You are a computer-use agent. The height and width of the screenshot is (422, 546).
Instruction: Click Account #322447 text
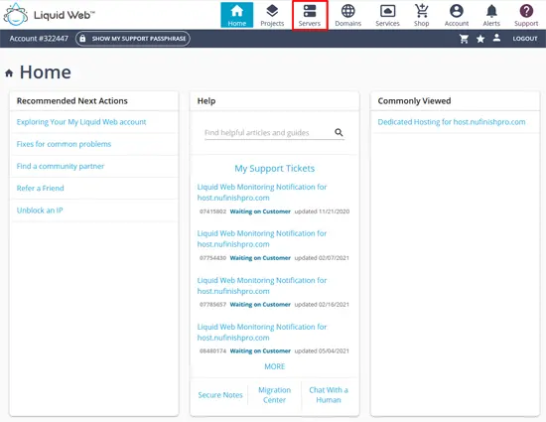39,39
